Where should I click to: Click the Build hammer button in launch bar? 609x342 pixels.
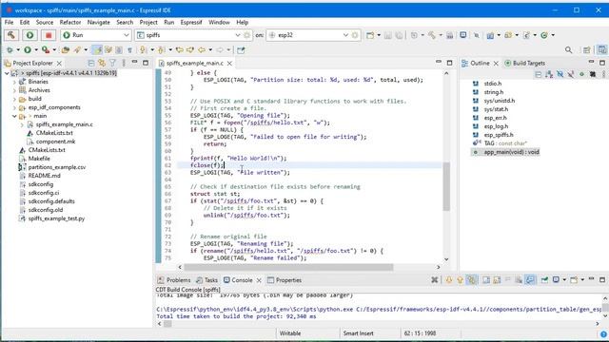pyautogui.click(x=11, y=35)
